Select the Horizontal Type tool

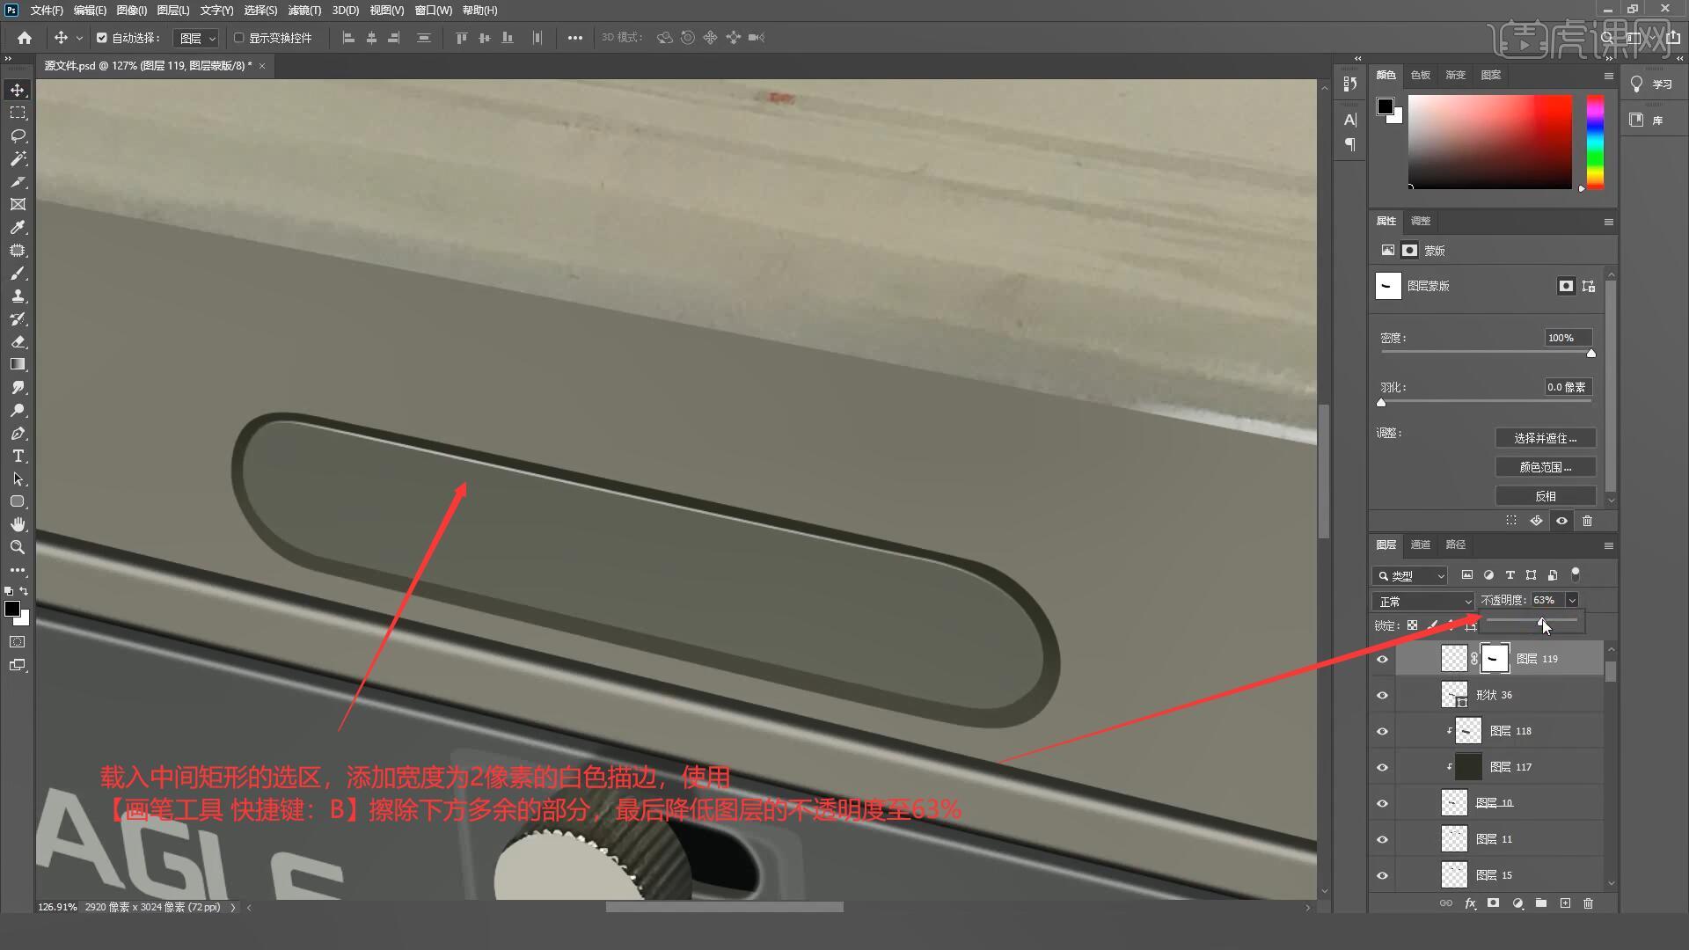tap(18, 457)
